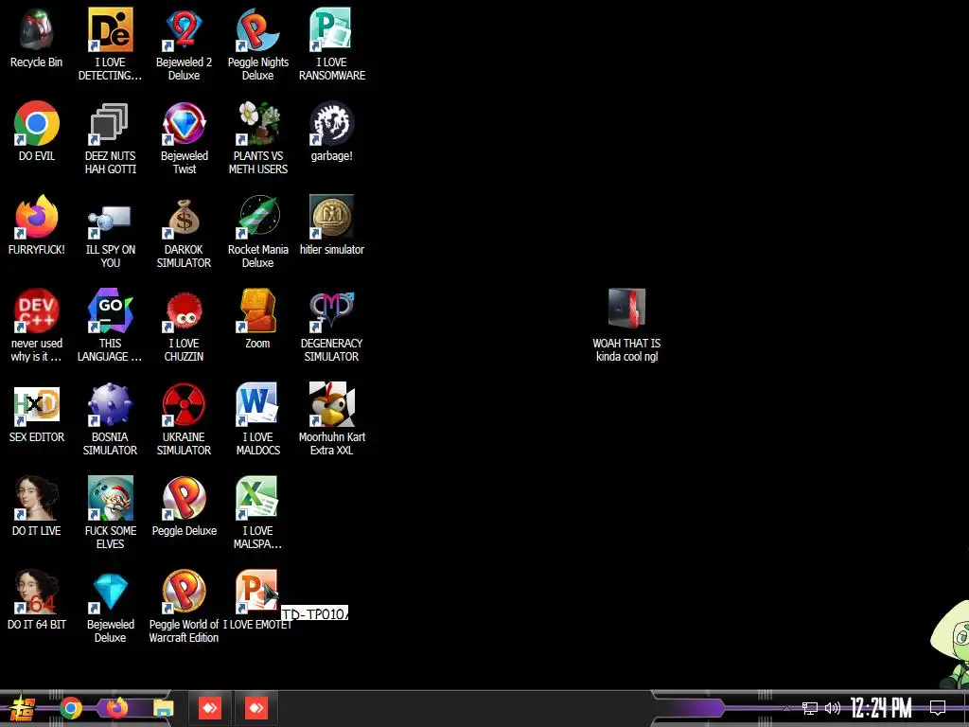
Task: Select the HxD hex editor shortcut
Action: tap(37, 404)
